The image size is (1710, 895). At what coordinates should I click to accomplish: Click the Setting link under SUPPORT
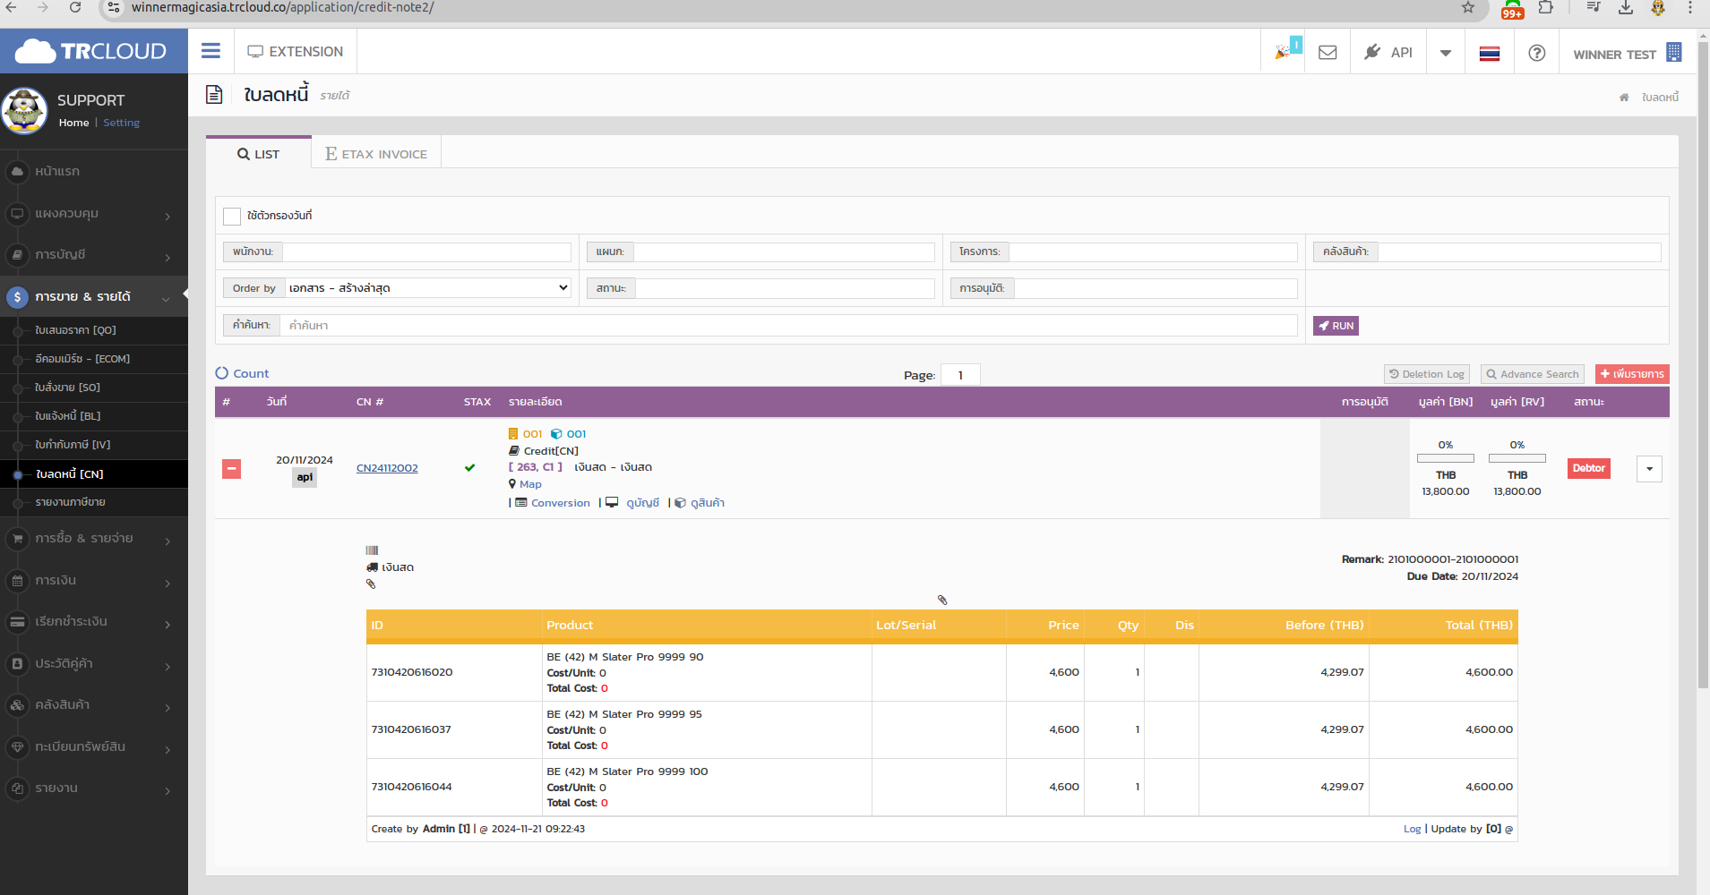[x=121, y=123]
